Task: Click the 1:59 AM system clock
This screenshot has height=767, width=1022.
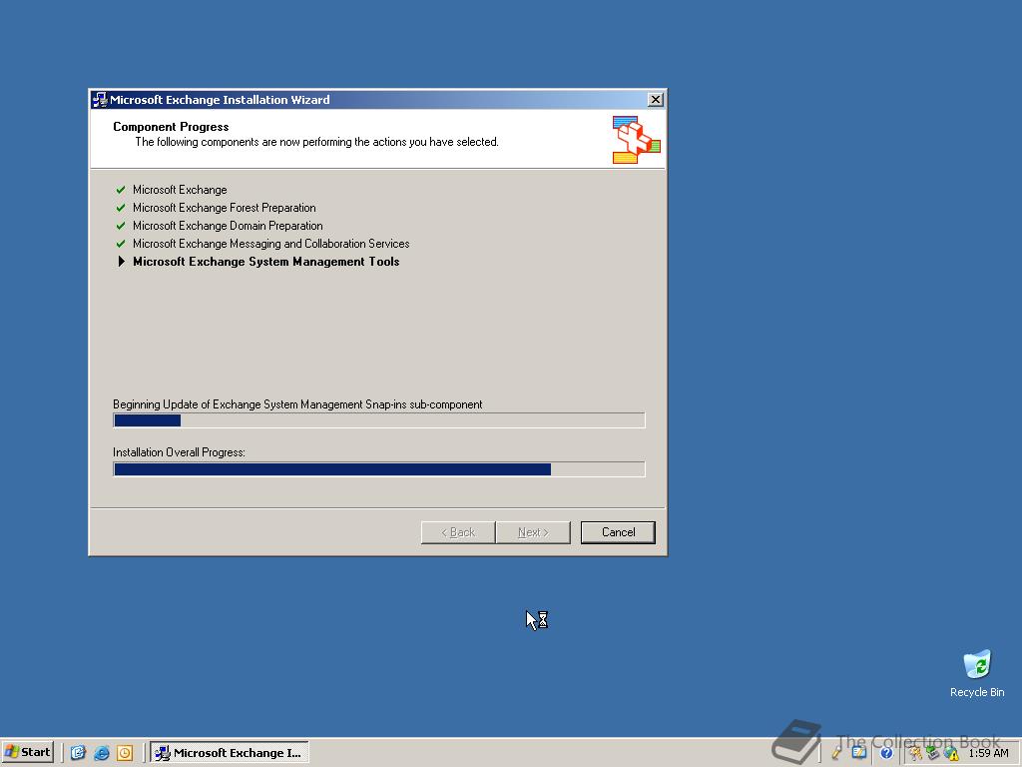Action: click(988, 753)
